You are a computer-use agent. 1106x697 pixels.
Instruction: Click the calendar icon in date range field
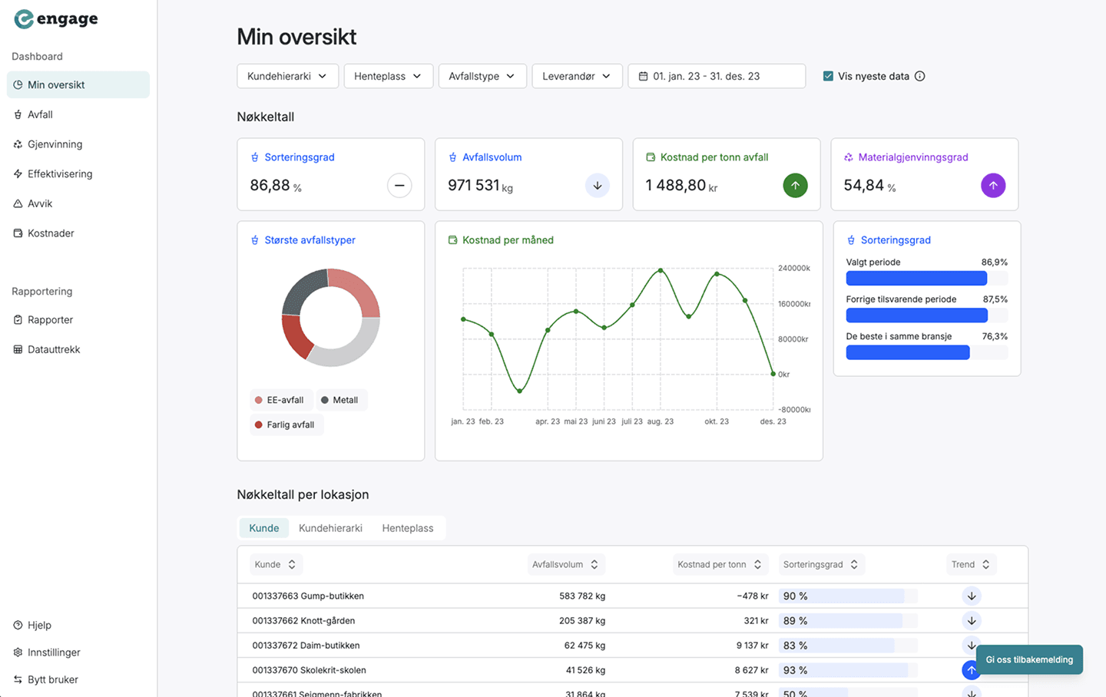tap(643, 76)
